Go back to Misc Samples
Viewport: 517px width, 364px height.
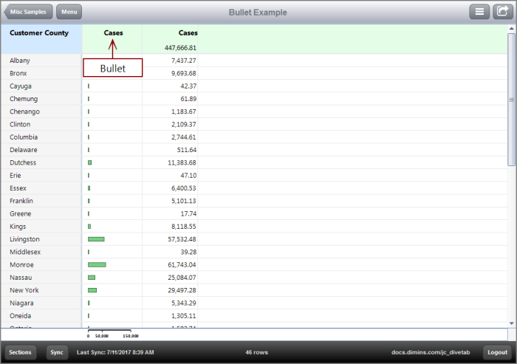pos(28,12)
